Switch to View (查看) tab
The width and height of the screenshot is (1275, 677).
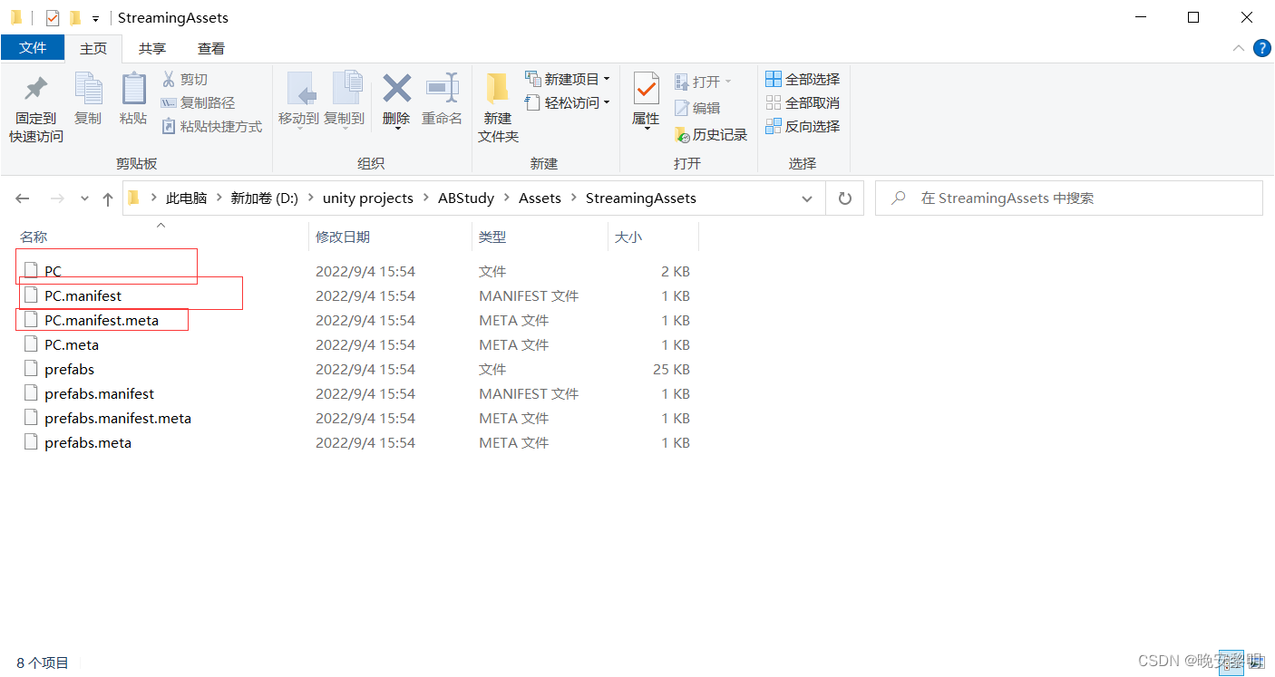211,48
